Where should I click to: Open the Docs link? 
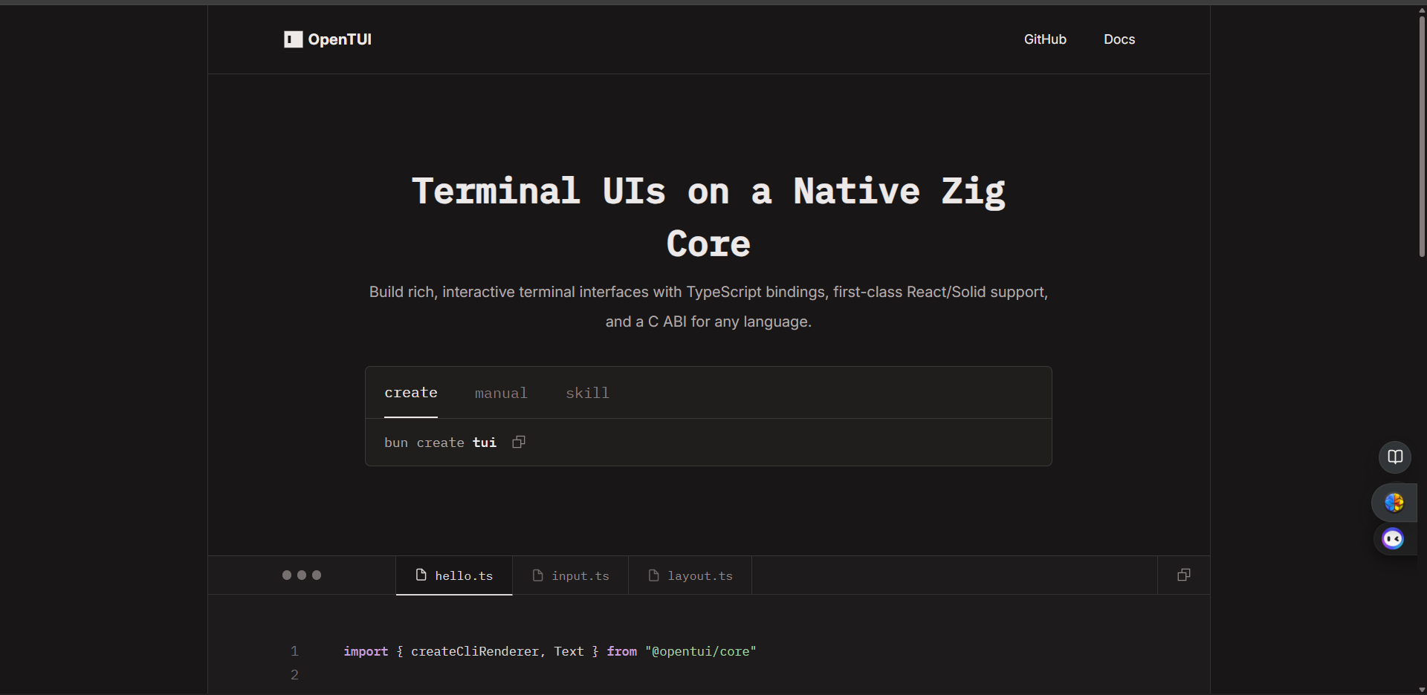click(x=1119, y=39)
